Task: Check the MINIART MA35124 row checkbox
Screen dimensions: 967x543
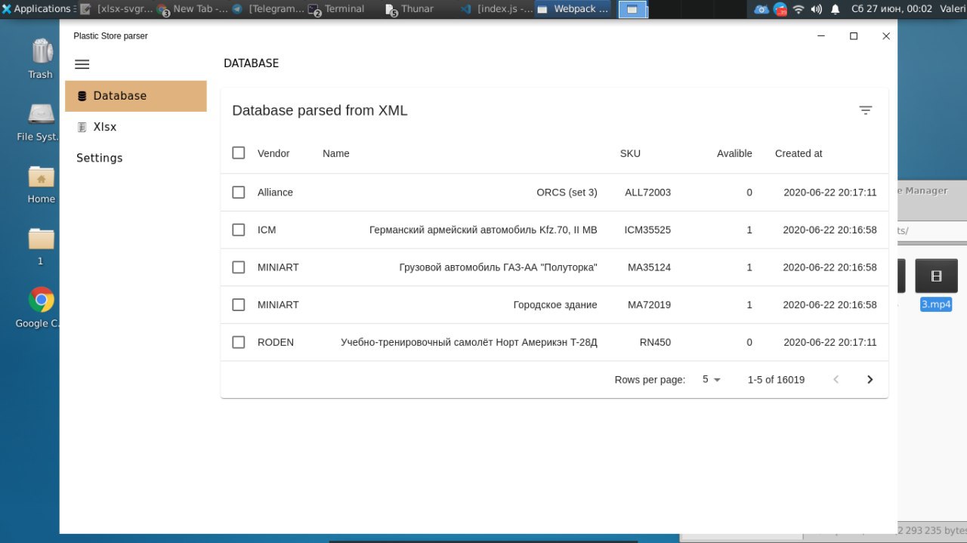Action: point(239,267)
